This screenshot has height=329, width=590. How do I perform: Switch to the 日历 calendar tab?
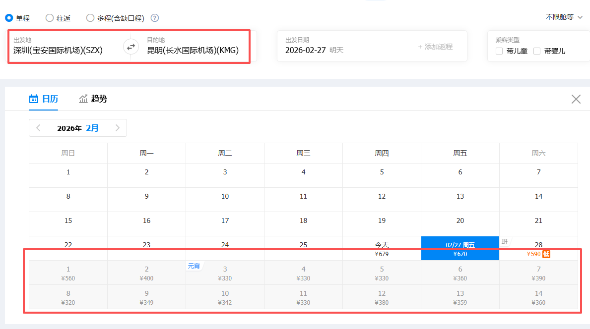click(43, 99)
